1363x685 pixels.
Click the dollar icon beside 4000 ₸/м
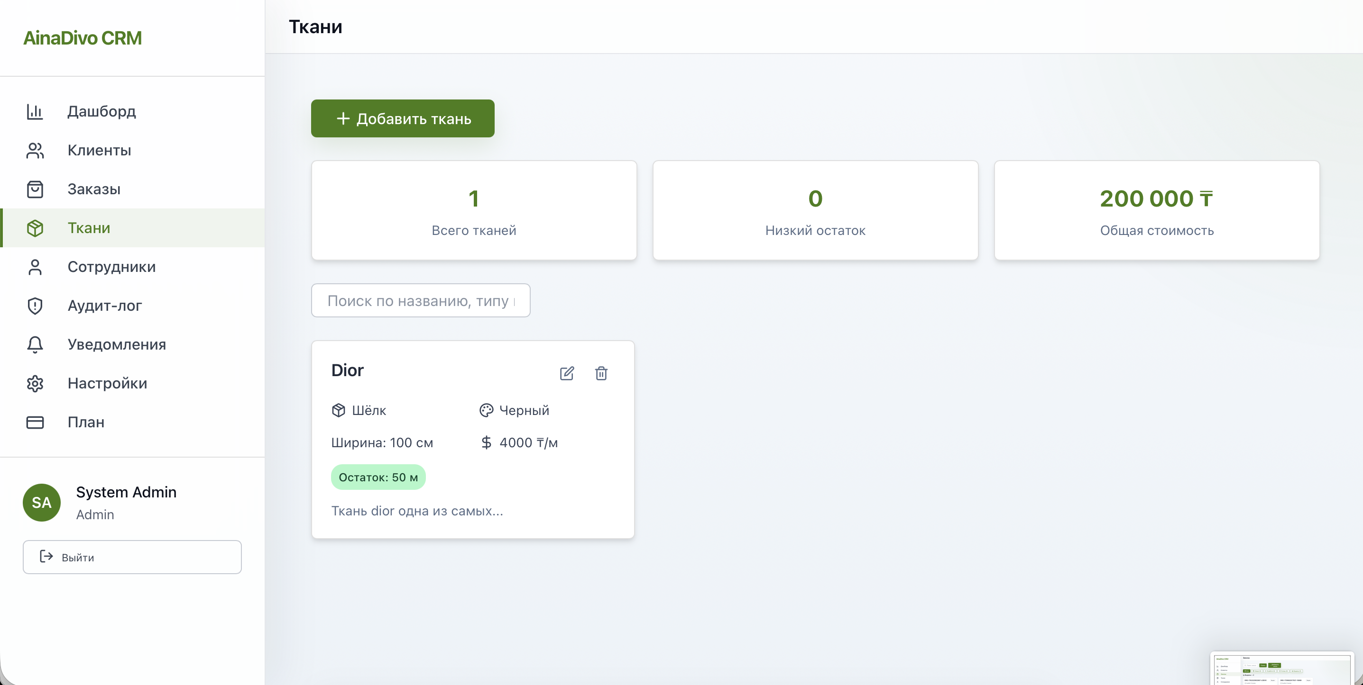(486, 442)
